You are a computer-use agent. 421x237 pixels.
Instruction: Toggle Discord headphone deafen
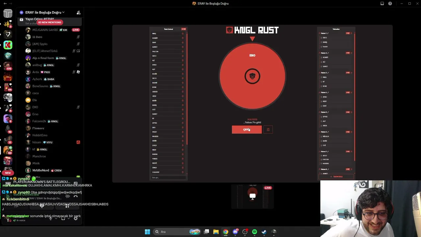click(x=63, y=218)
